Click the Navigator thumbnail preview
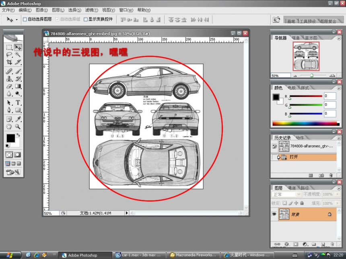 306,56
